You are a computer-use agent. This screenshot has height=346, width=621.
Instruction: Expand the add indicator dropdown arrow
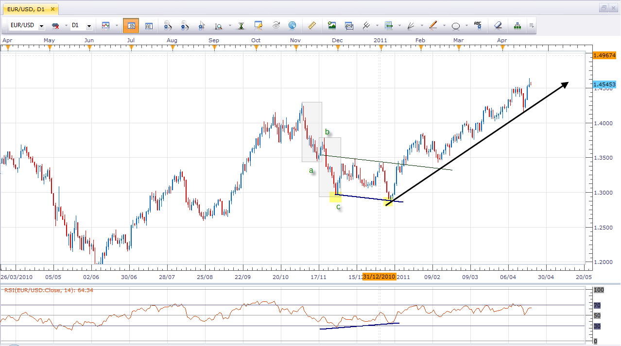(x=399, y=26)
